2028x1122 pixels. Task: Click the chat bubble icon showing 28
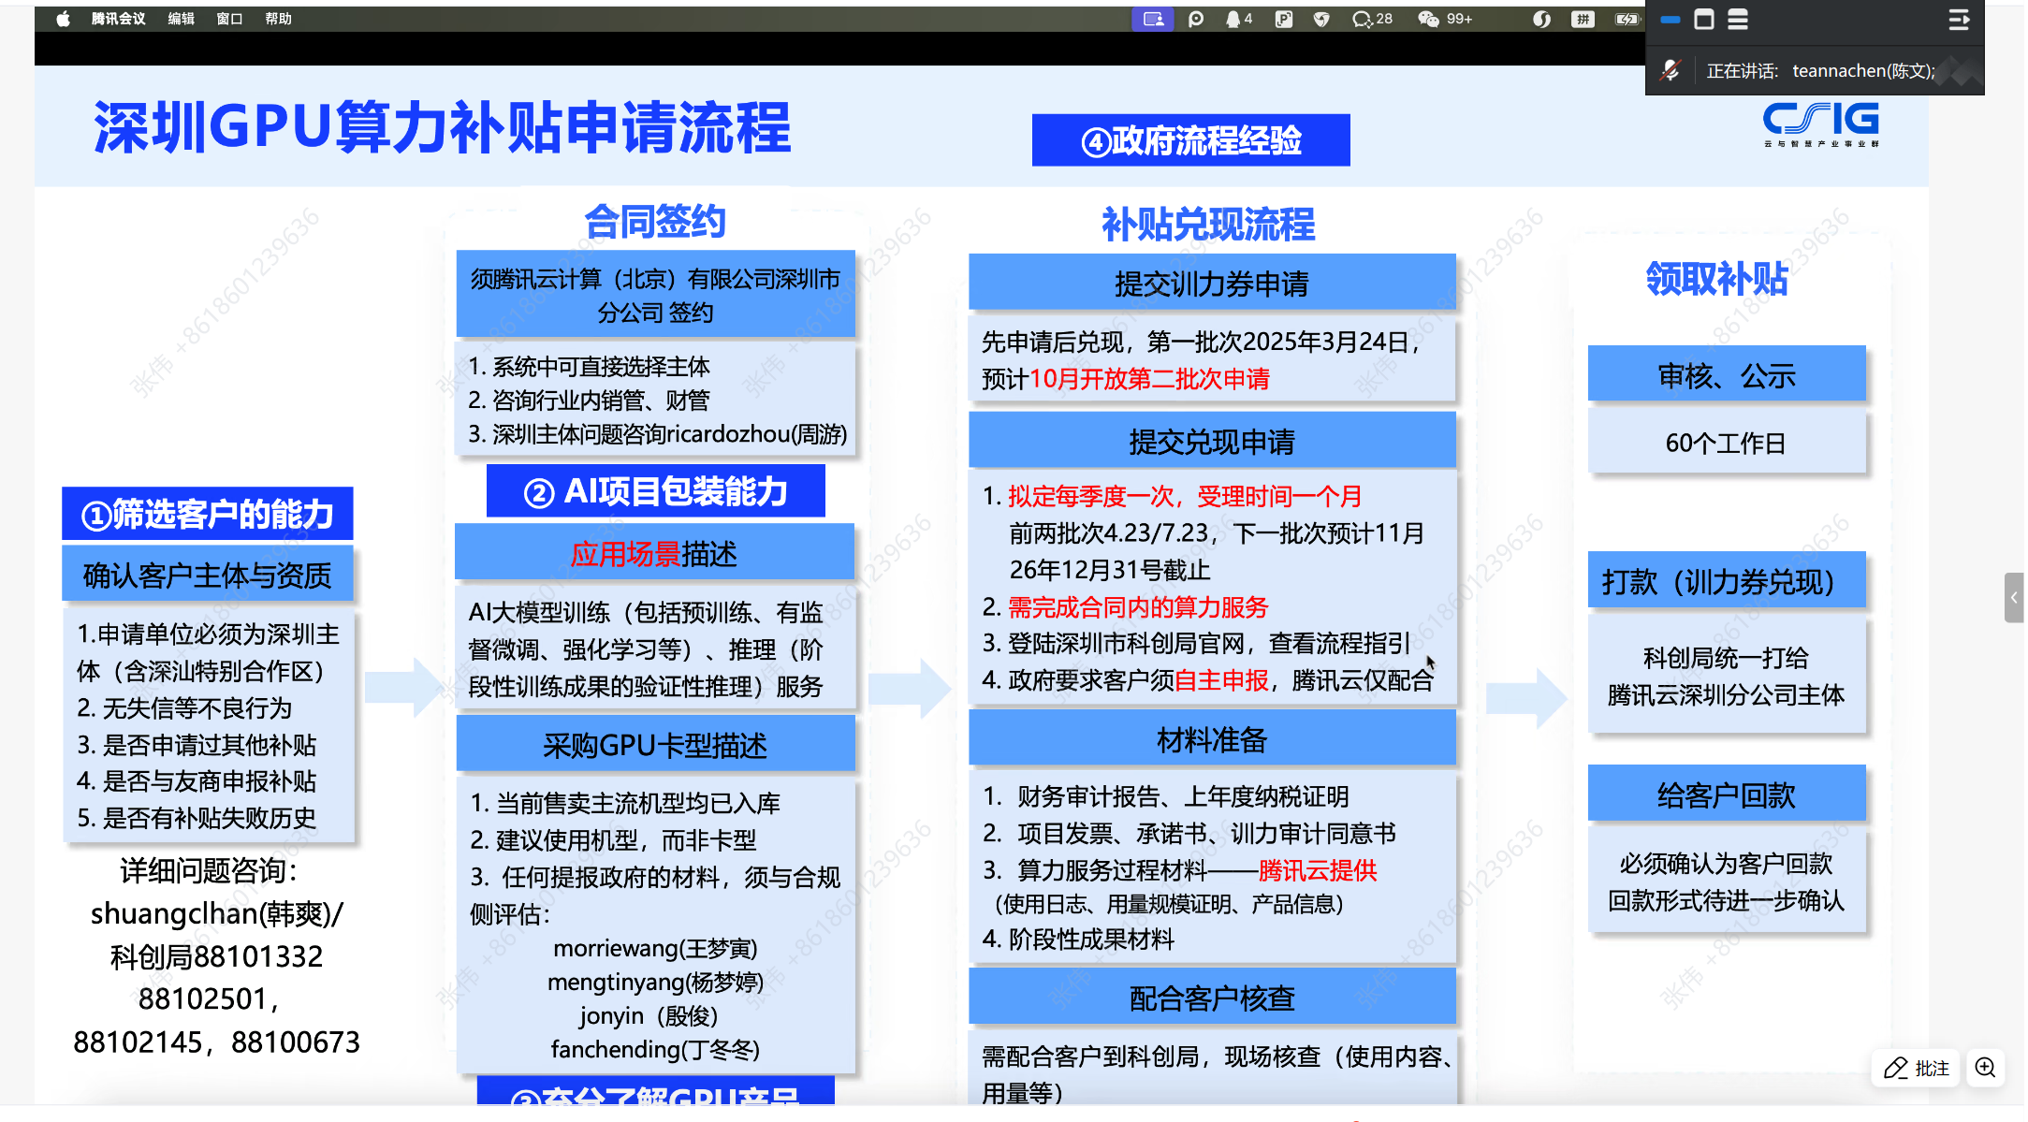tap(1371, 19)
